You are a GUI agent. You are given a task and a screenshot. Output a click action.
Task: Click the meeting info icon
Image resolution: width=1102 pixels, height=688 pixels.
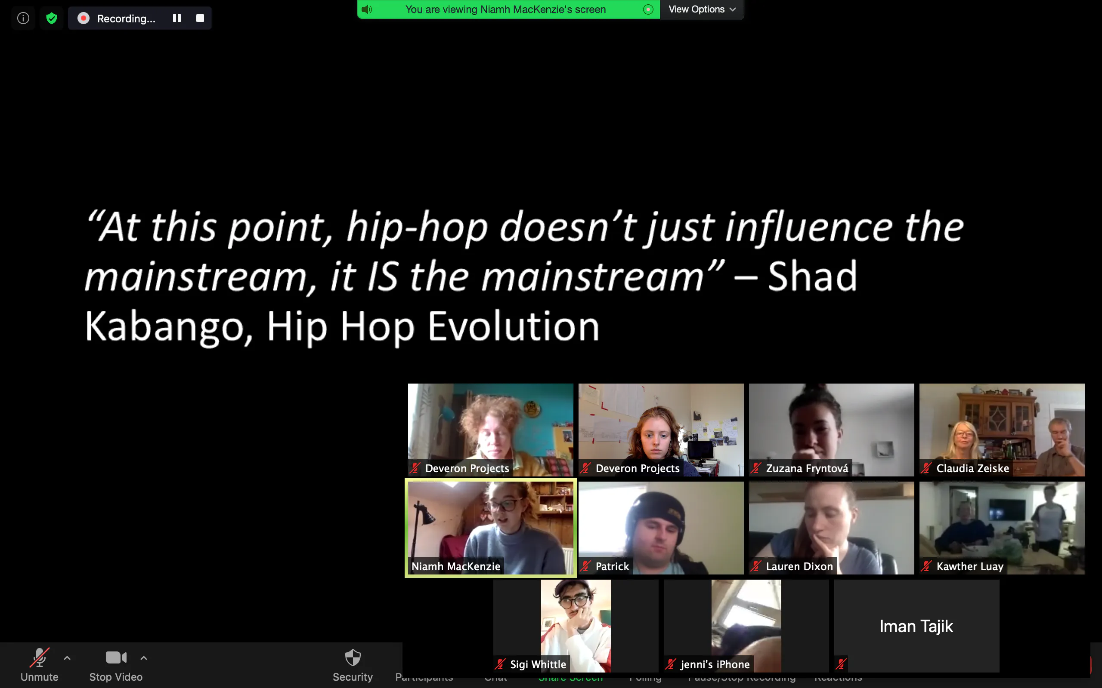click(23, 18)
